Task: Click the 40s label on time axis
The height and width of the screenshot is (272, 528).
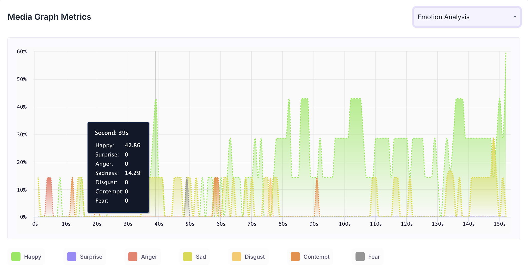Action: click(159, 224)
